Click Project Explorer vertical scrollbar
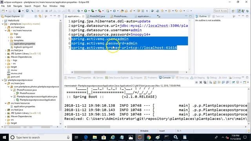The image size is (251, 141). [x=60, y=72]
